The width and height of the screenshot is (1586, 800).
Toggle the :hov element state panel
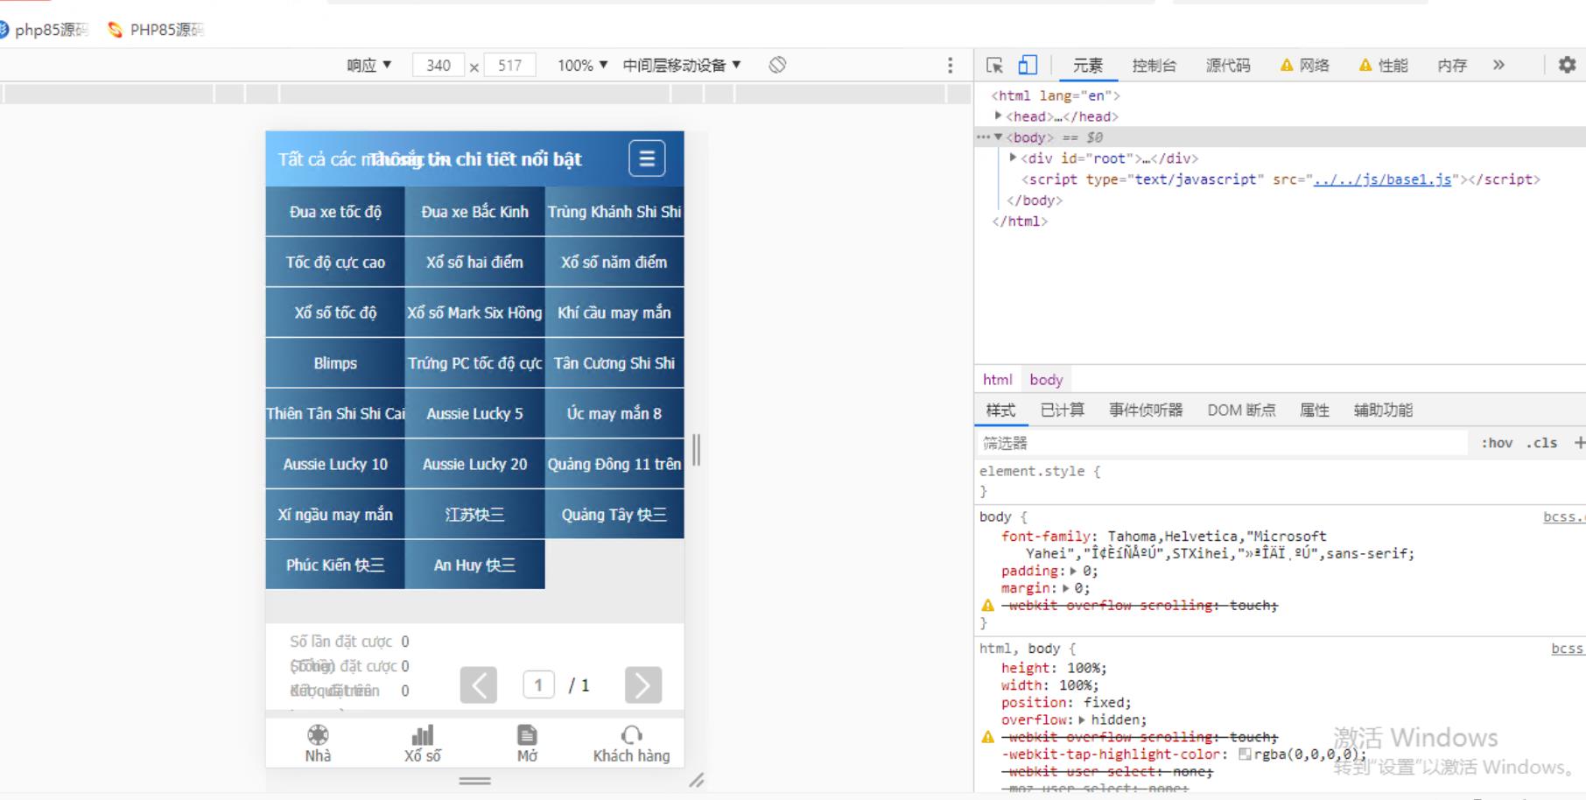pos(1496,443)
